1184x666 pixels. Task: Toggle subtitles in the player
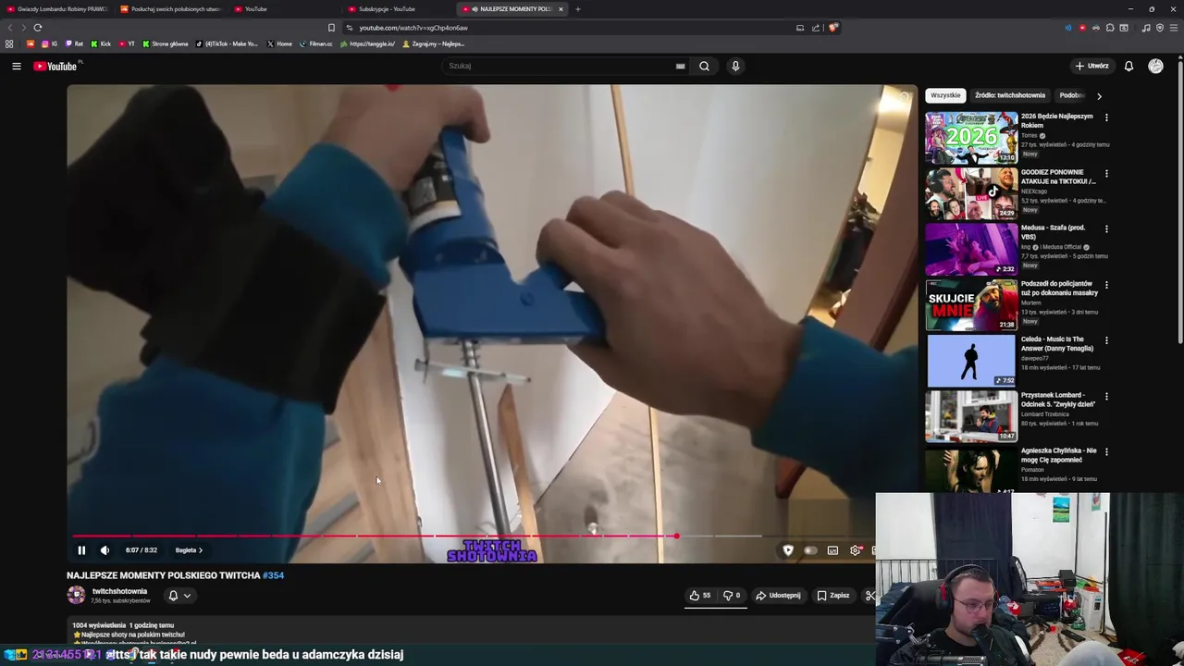[x=832, y=550]
